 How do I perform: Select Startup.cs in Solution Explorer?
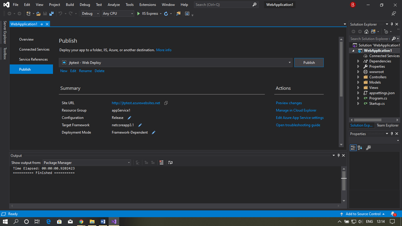pos(377,104)
